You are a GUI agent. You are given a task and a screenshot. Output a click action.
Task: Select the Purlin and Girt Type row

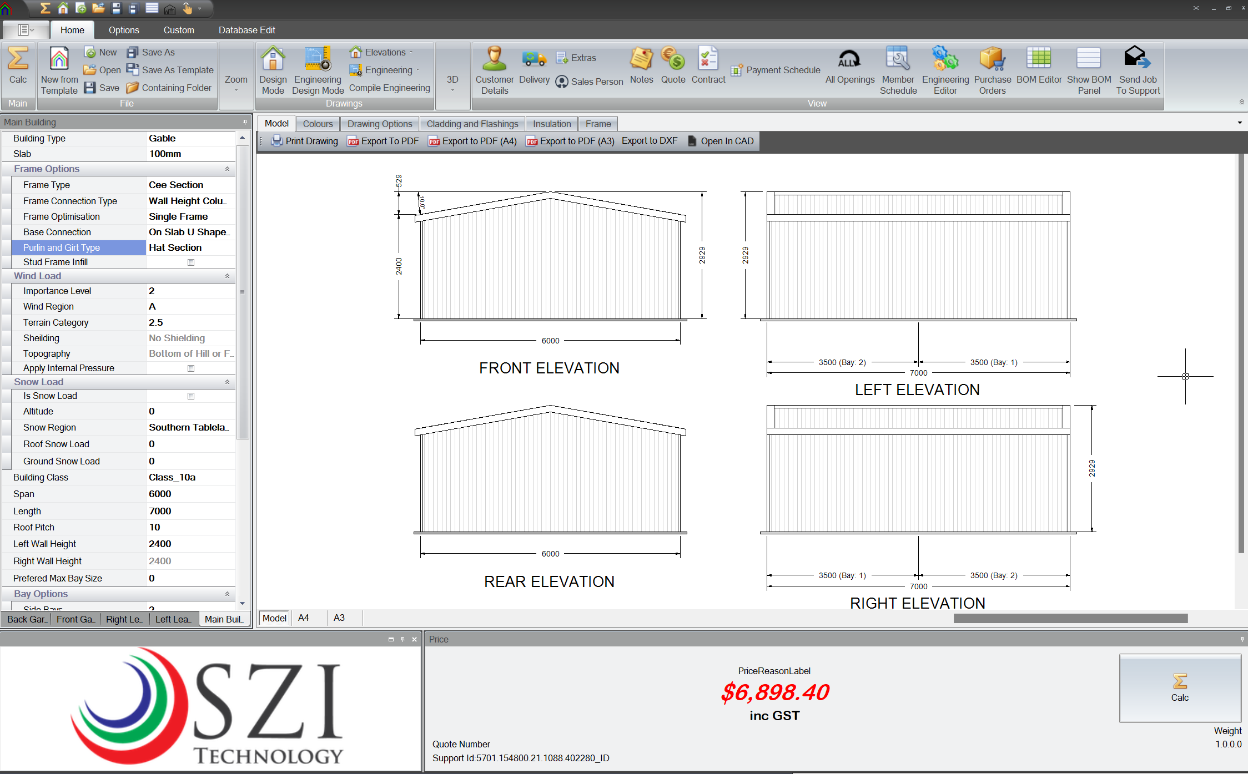(123, 247)
